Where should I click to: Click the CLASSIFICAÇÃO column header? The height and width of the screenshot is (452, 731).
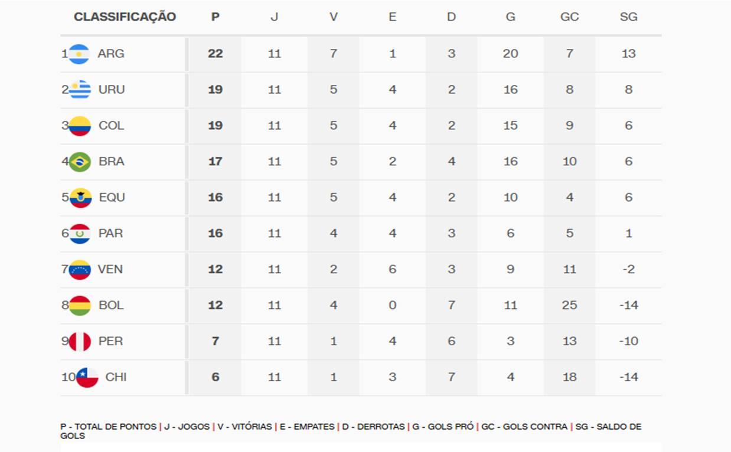pyautogui.click(x=125, y=17)
